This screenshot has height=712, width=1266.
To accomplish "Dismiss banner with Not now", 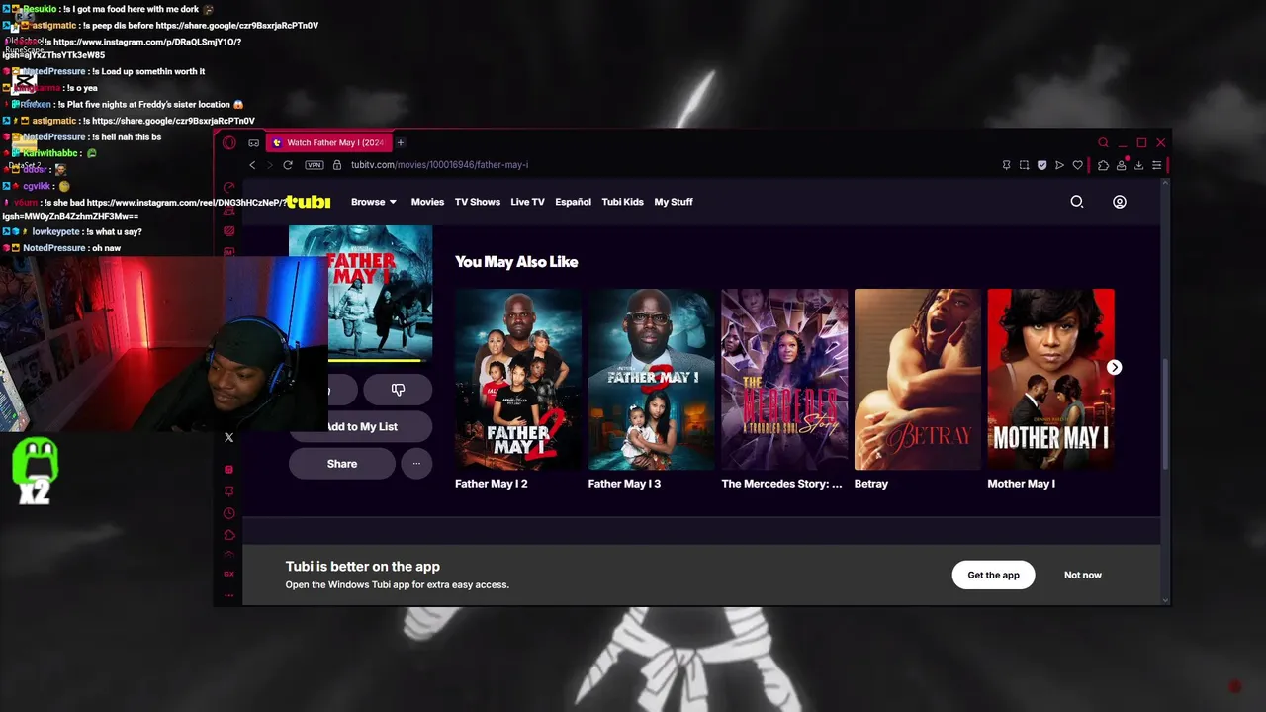I will tap(1083, 575).
